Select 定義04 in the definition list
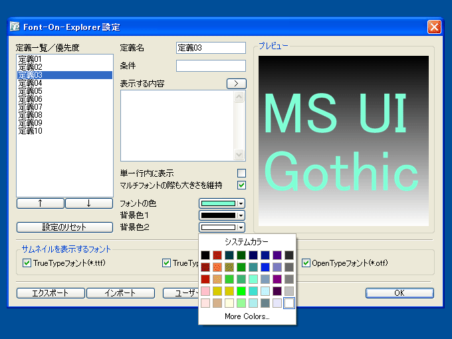The height and width of the screenshot is (339, 452). pos(64,83)
